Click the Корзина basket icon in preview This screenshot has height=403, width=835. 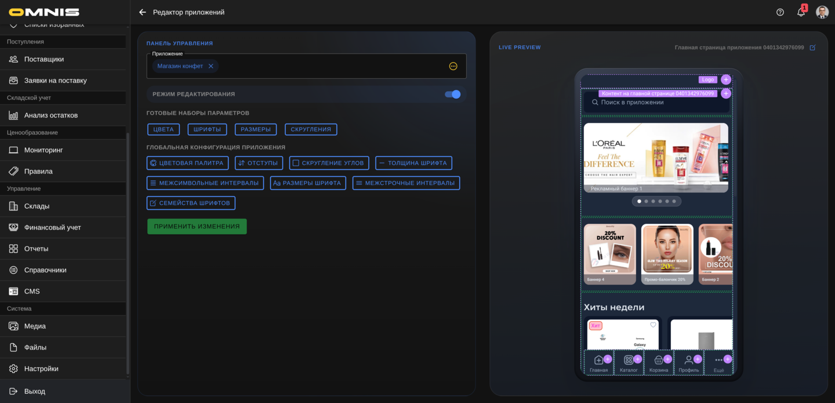(658, 360)
